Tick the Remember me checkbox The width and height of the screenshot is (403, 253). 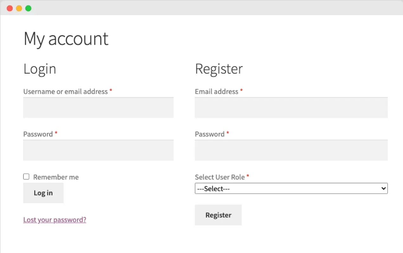tap(26, 177)
